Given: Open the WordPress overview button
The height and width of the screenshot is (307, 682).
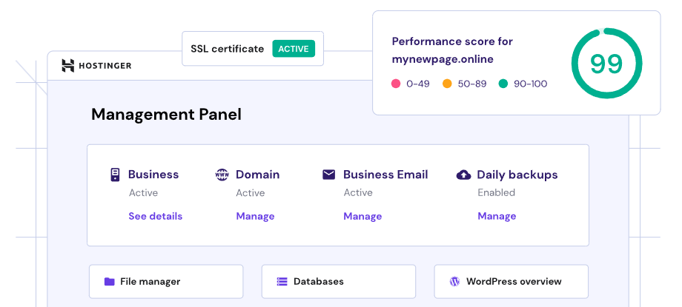Looking at the screenshot, I should click(x=511, y=281).
